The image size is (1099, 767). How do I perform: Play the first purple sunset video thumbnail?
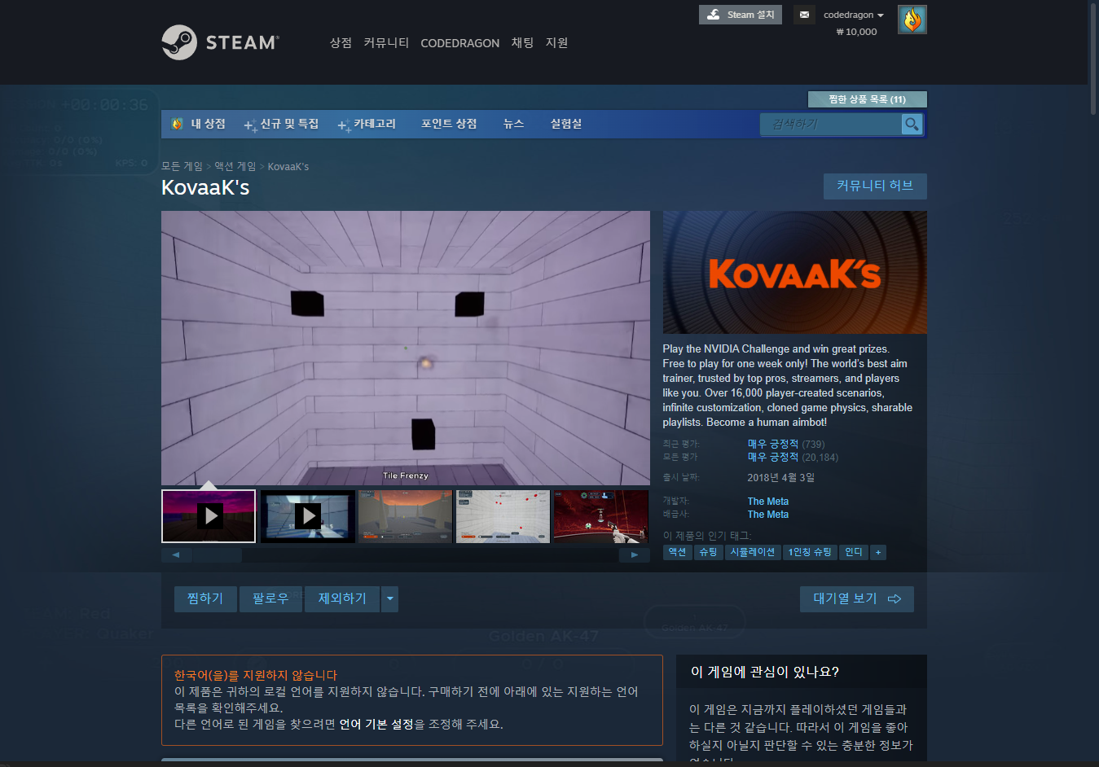(209, 516)
